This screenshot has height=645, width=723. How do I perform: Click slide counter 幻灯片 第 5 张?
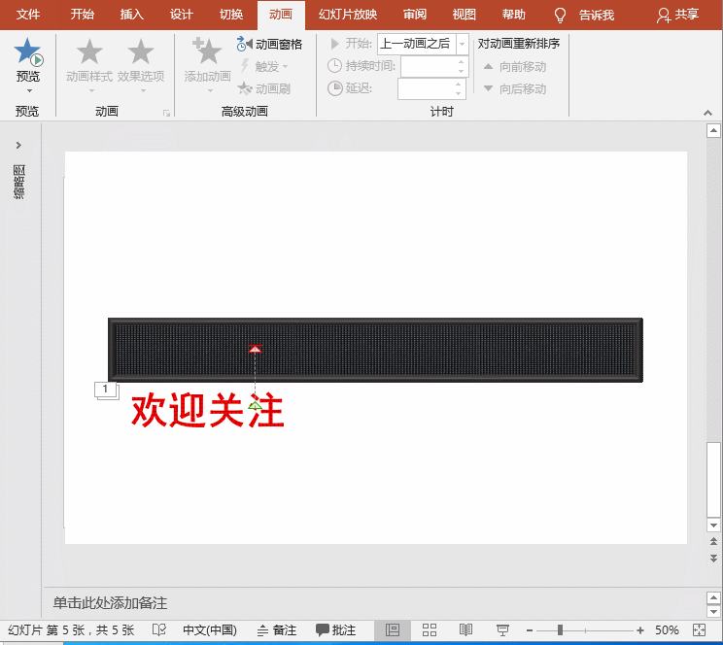click(x=71, y=629)
